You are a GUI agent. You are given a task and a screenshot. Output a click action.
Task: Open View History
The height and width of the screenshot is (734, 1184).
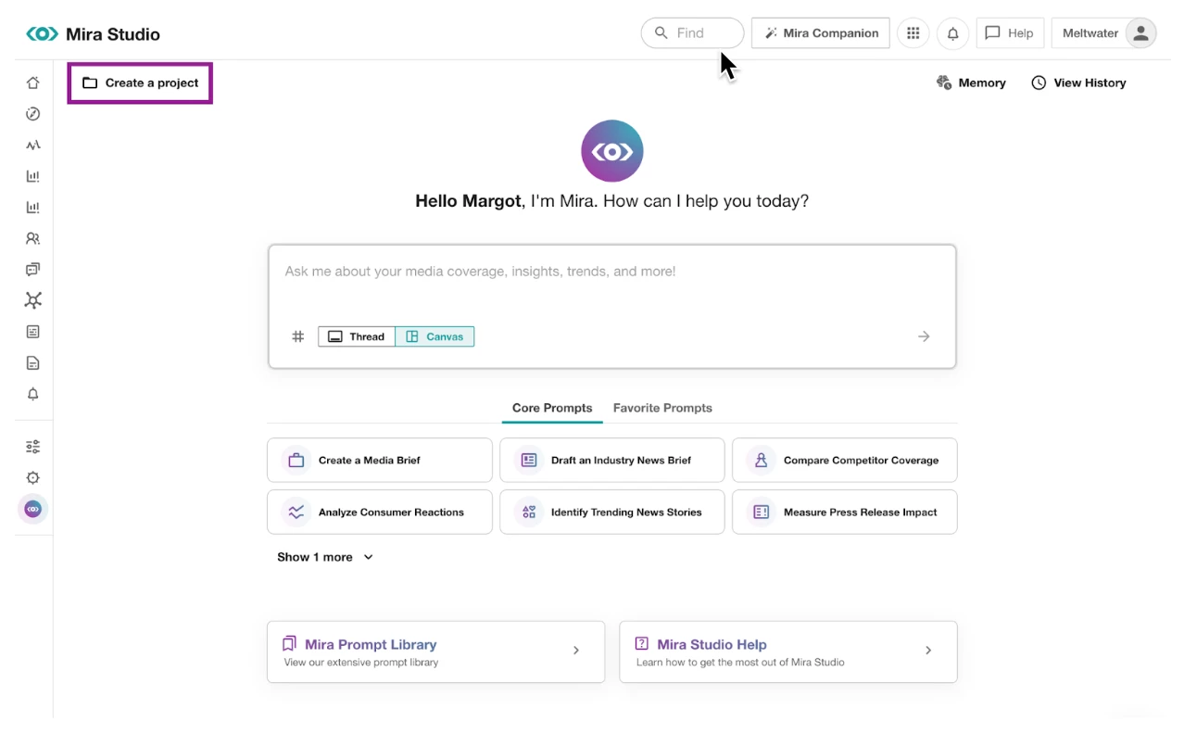[1079, 82]
